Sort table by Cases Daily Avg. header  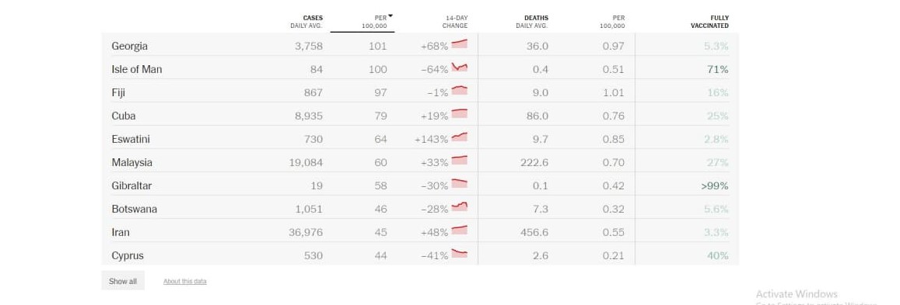coord(306,22)
